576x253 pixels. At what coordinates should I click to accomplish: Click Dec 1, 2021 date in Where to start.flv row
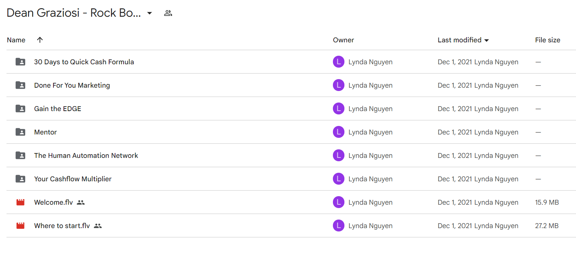click(x=455, y=226)
